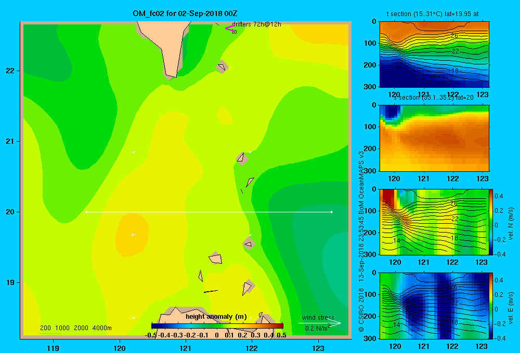Click depth label "100" on temperature section axis
This screenshot has width=520, height=353.
pyautogui.click(x=370, y=43)
